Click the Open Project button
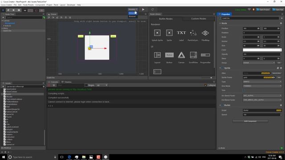 pyautogui.click(x=263, y=10)
